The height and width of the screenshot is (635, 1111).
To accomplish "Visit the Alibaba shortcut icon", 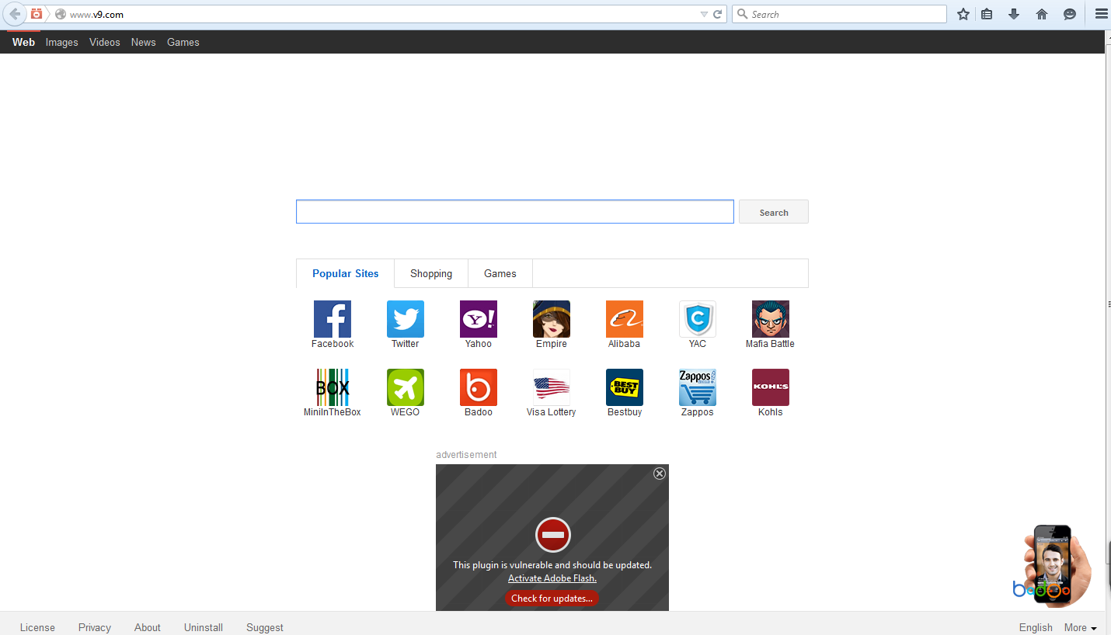I will tap(625, 319).
